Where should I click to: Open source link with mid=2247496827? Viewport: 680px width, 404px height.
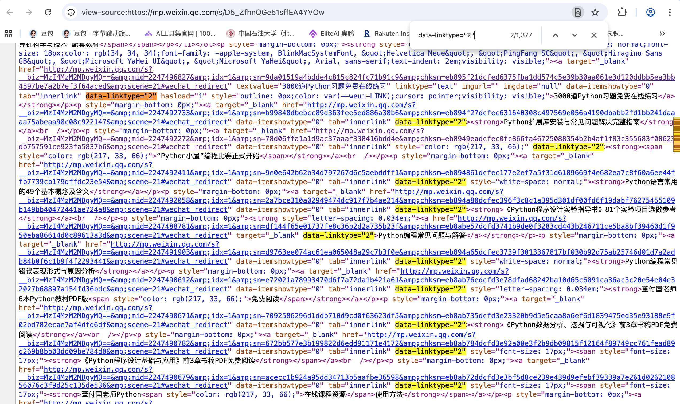point(346,78)
